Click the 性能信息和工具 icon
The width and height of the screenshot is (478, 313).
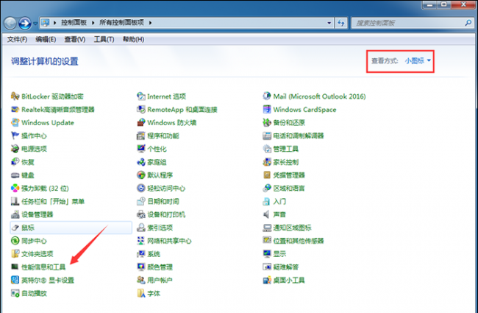click(15, 267)
